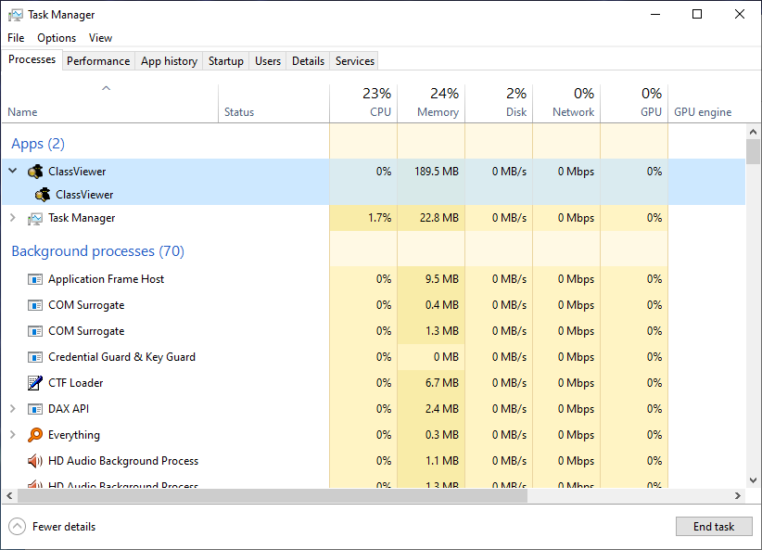
Task: Sort by the Name column header
Action: tap(109, 104)
